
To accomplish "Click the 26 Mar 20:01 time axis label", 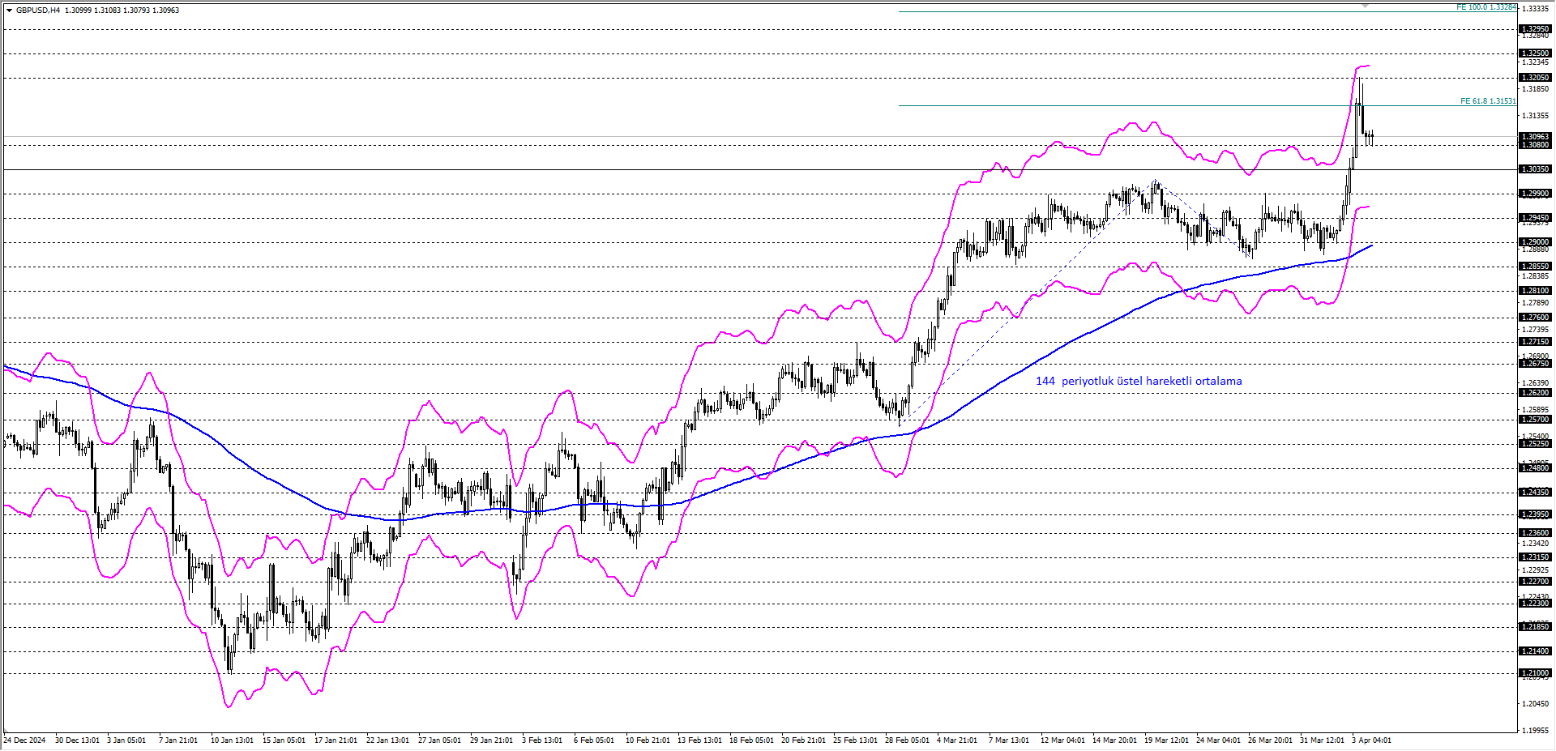I will 1270,740.
